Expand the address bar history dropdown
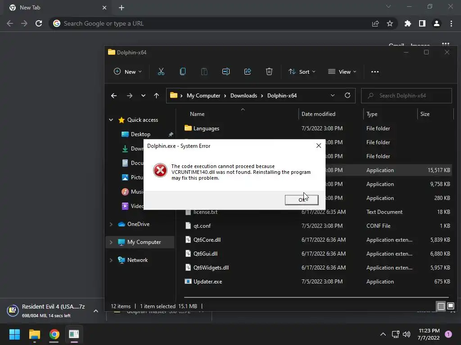The image size is (461, 345). 333,96
